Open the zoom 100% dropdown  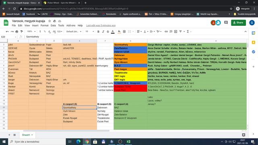click(x=31, y=31)
